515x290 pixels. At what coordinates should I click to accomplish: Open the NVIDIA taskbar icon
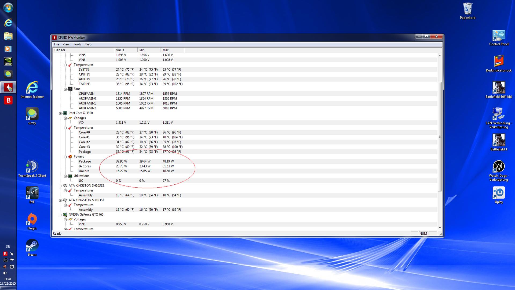8,62
